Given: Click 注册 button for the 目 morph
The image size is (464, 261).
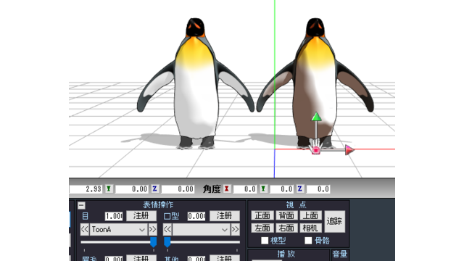Looking at the screenshot, I should point(141,216).
